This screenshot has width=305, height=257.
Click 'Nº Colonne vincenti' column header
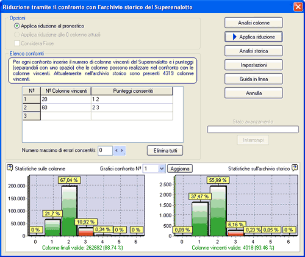tap(66, 91)
